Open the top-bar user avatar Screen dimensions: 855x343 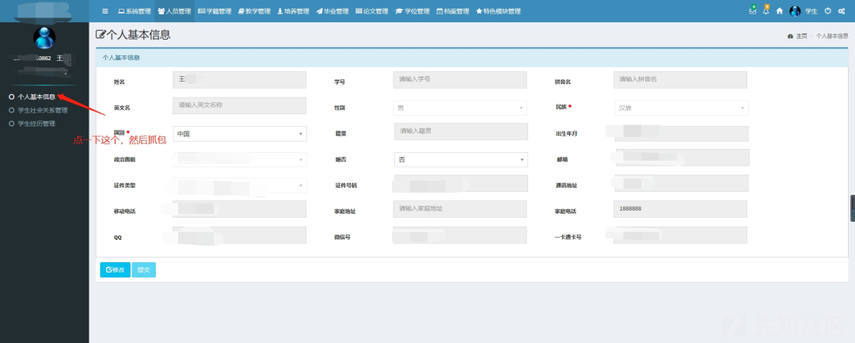pyautogui.click(x=795, y=11)
